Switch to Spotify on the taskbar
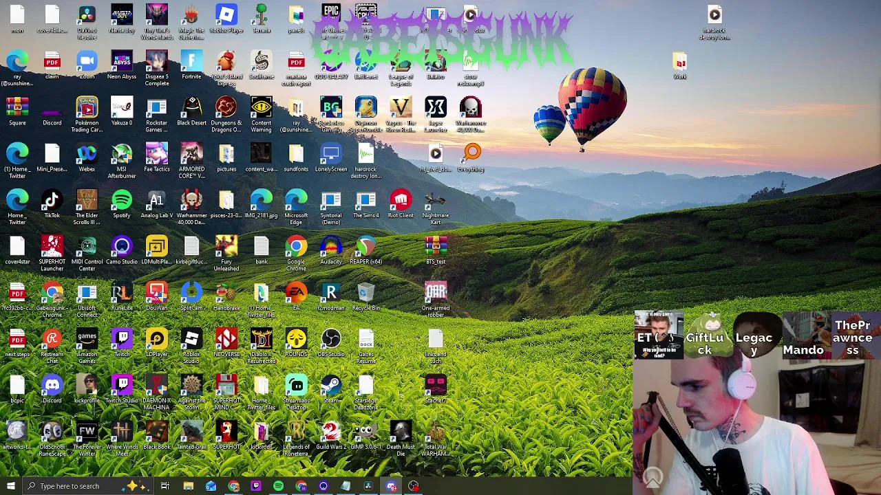Screen dimensions: 881x495 tap(278, 486)
